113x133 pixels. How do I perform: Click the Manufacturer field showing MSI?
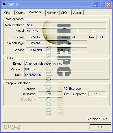[66, 25]
